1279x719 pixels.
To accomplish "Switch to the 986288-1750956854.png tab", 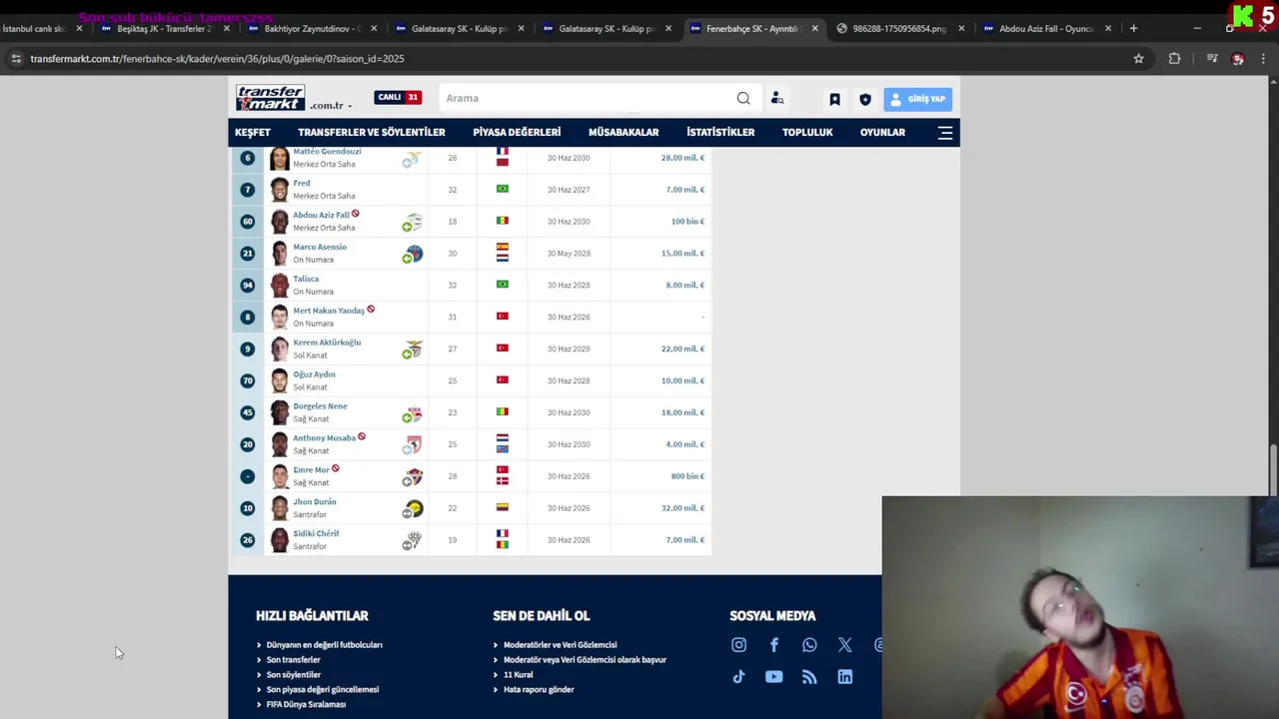I will pyautogui.click(x=897, y=28).
